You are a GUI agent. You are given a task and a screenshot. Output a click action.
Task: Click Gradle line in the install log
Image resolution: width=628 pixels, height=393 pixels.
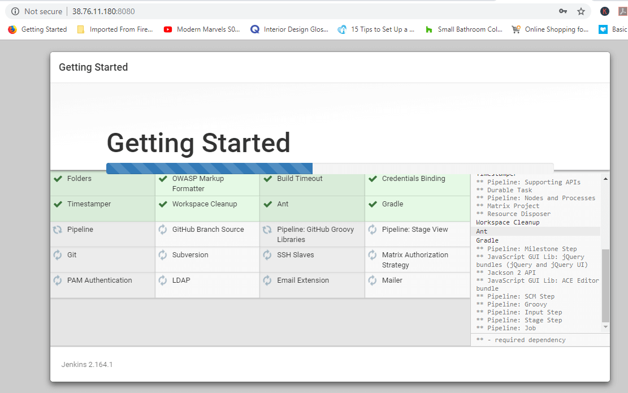(x=487, y=240)
